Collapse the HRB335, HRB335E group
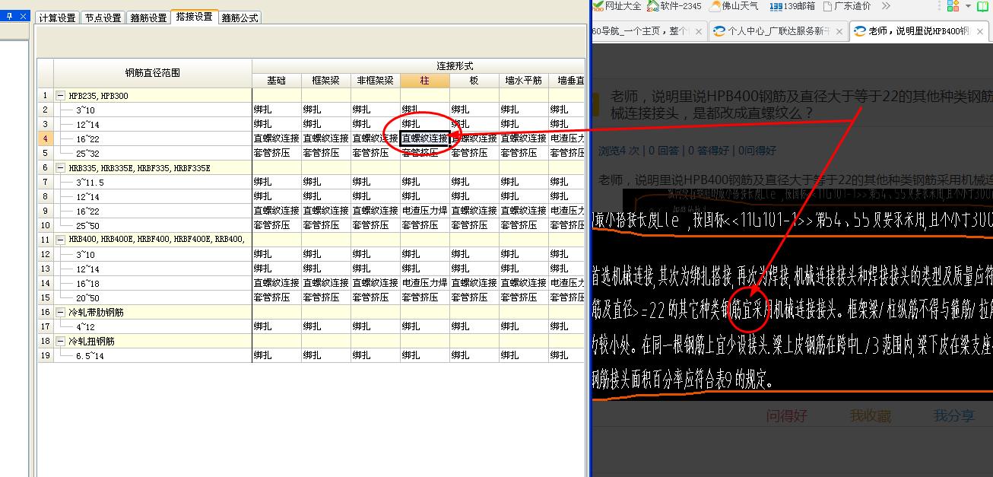 (61, 168)
